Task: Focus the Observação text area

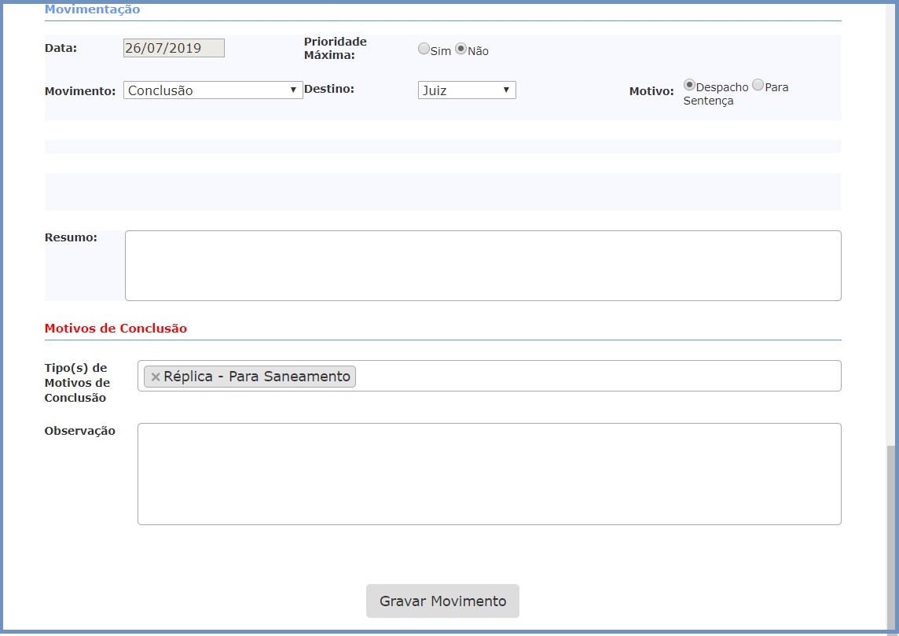Action: 489,474
